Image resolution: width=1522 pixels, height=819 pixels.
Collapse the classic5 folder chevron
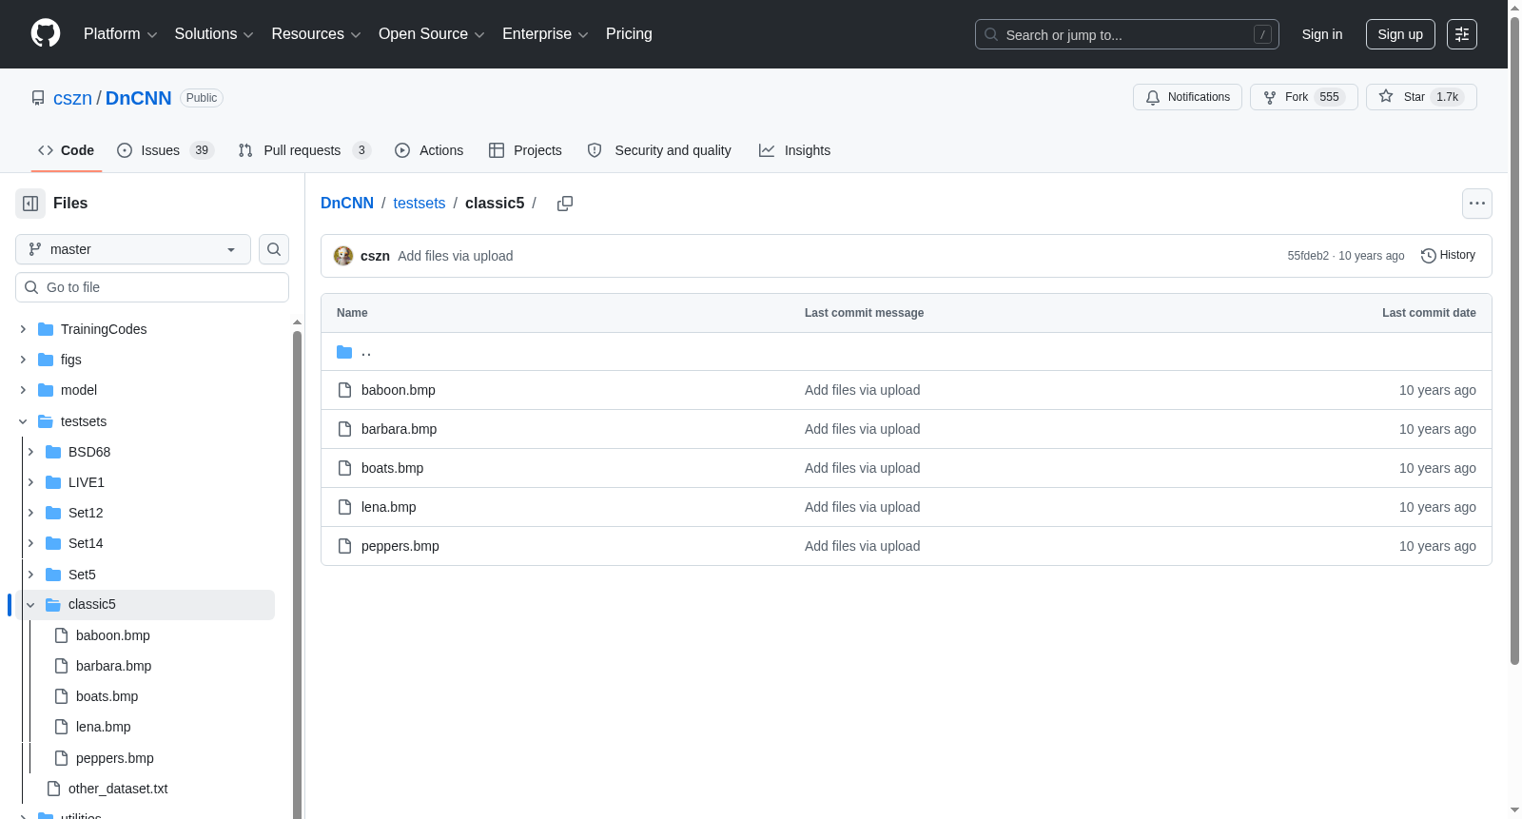coord(30,605)
